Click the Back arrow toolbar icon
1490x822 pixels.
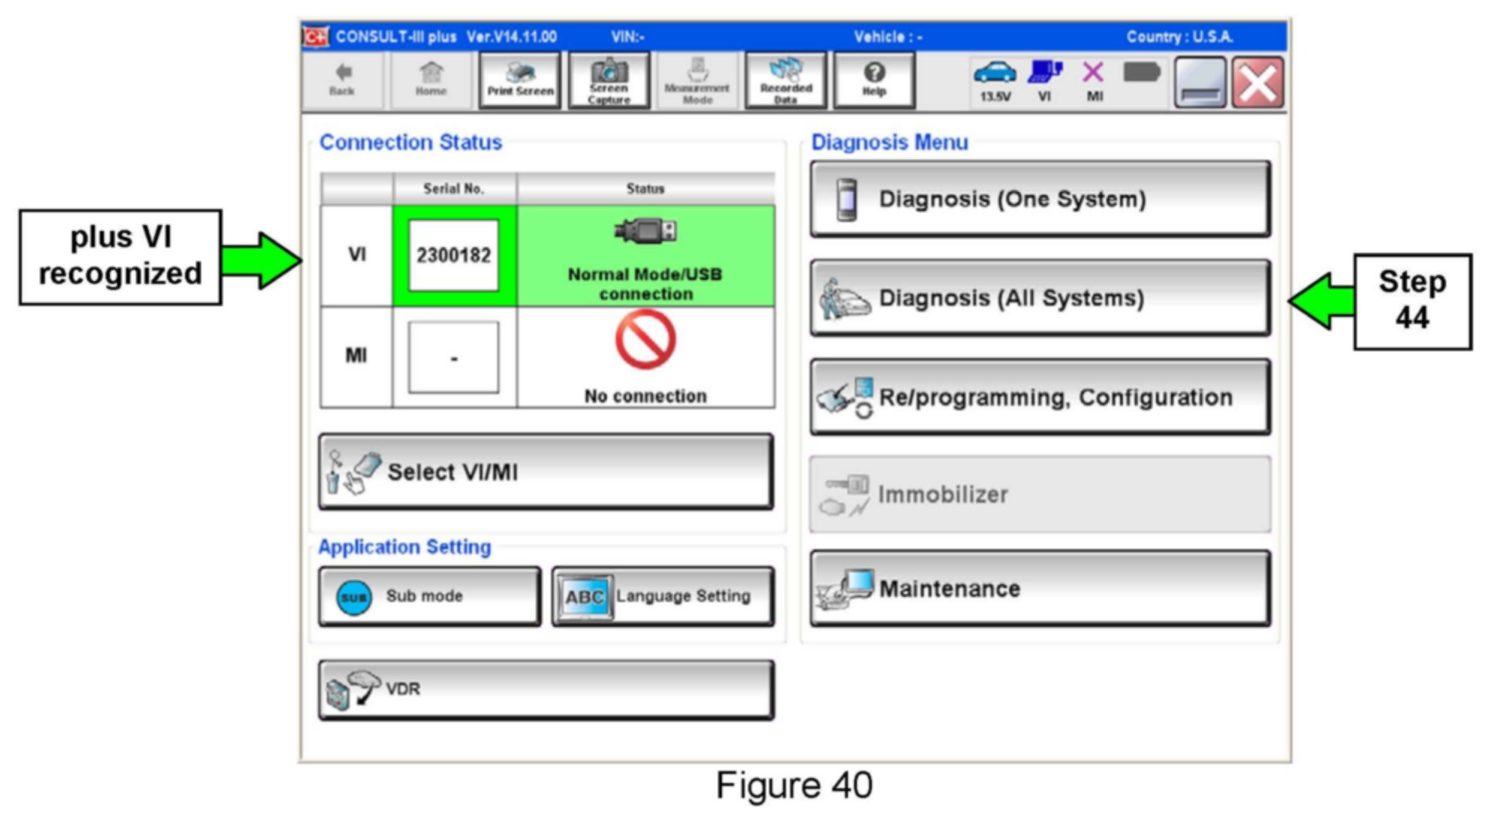point(342,79)
